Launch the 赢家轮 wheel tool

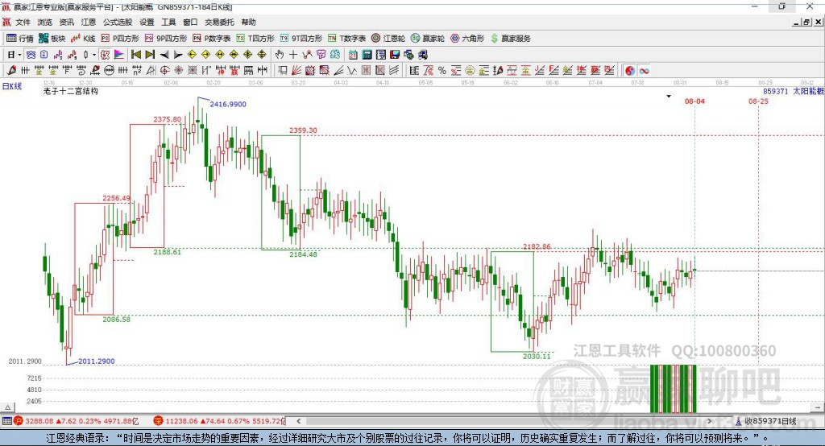pos(428,39)
